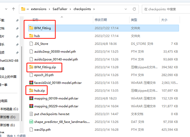The width and height of the screenshot is (190, 137).
Task: Select mapping_00109-model.pth.tar WinRAR icon
Action: pos(31,98)
